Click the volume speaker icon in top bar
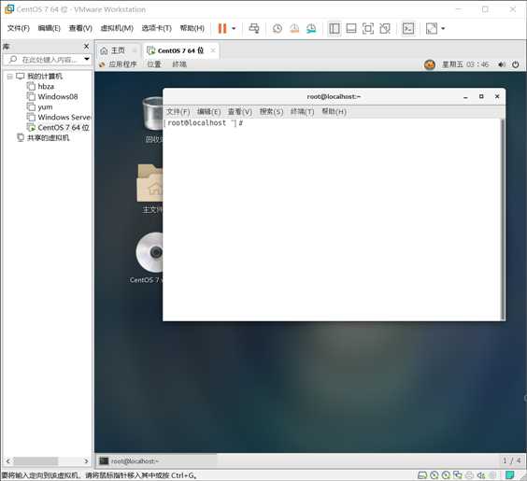Screen dimensions: 527x481 pos(502,64)
